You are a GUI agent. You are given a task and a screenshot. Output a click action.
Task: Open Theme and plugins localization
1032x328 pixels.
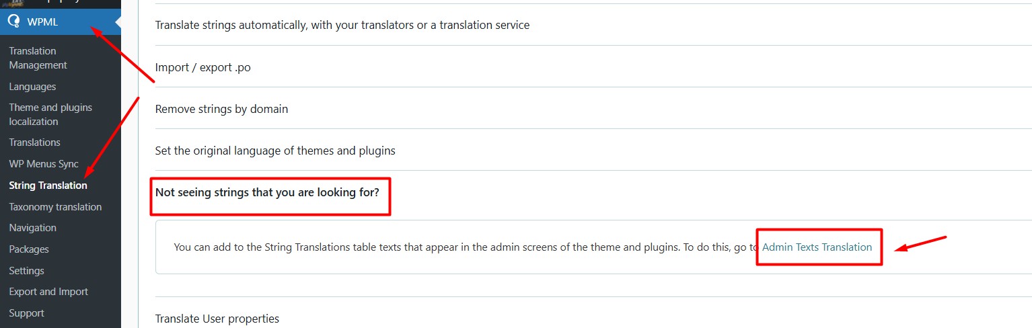[50, 114]
